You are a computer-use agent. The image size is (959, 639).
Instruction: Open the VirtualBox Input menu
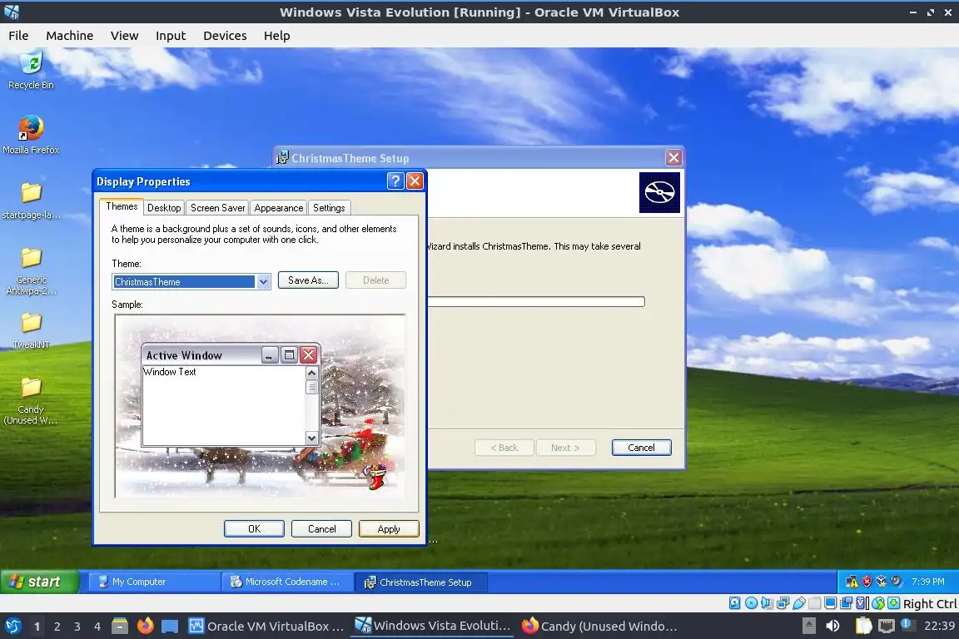tap(171, 36)
